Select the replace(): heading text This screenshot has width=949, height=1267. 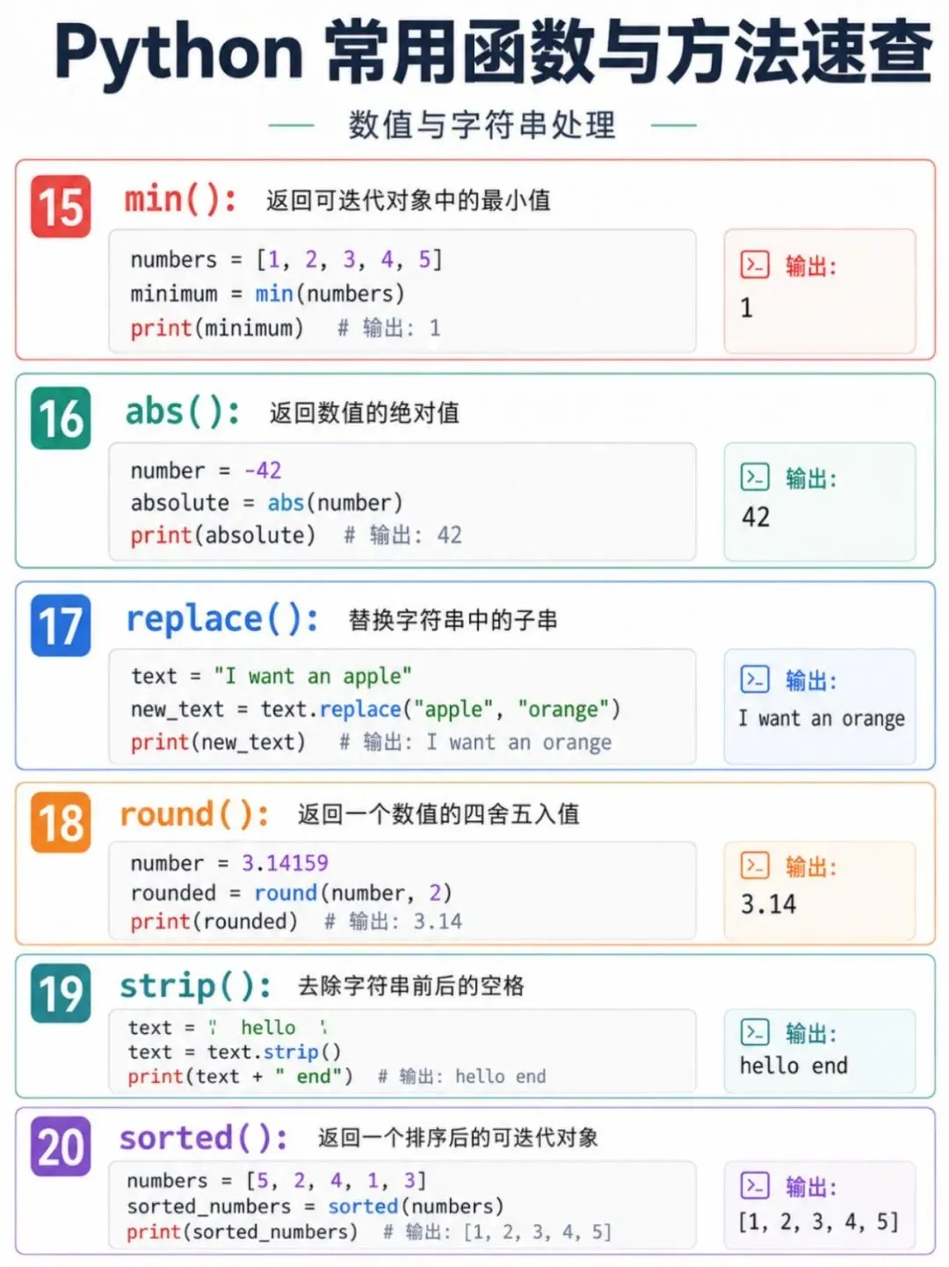coord(222,620)
